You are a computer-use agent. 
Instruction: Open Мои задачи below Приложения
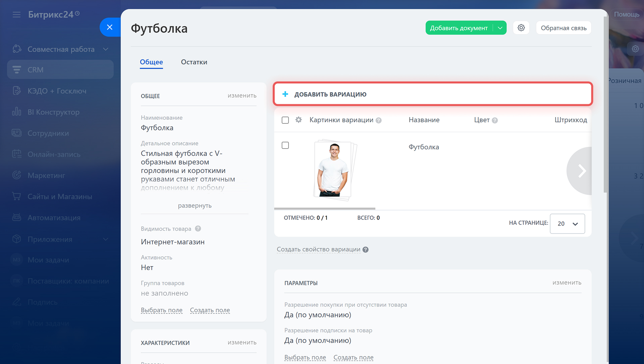pyautogui.click(x=48, y=260)
